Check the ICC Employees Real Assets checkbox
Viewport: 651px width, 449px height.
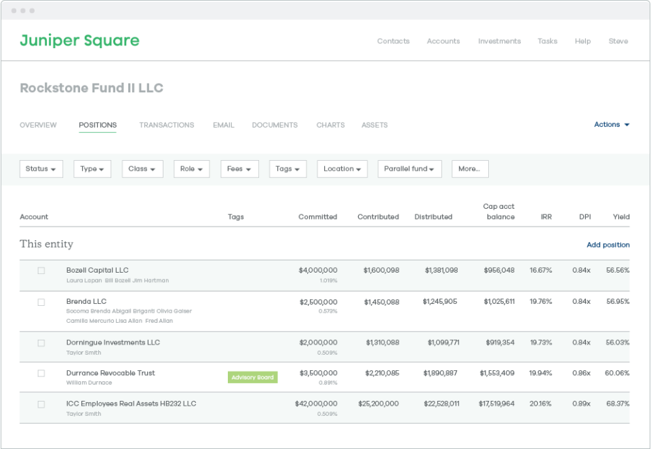click(41, 404)
